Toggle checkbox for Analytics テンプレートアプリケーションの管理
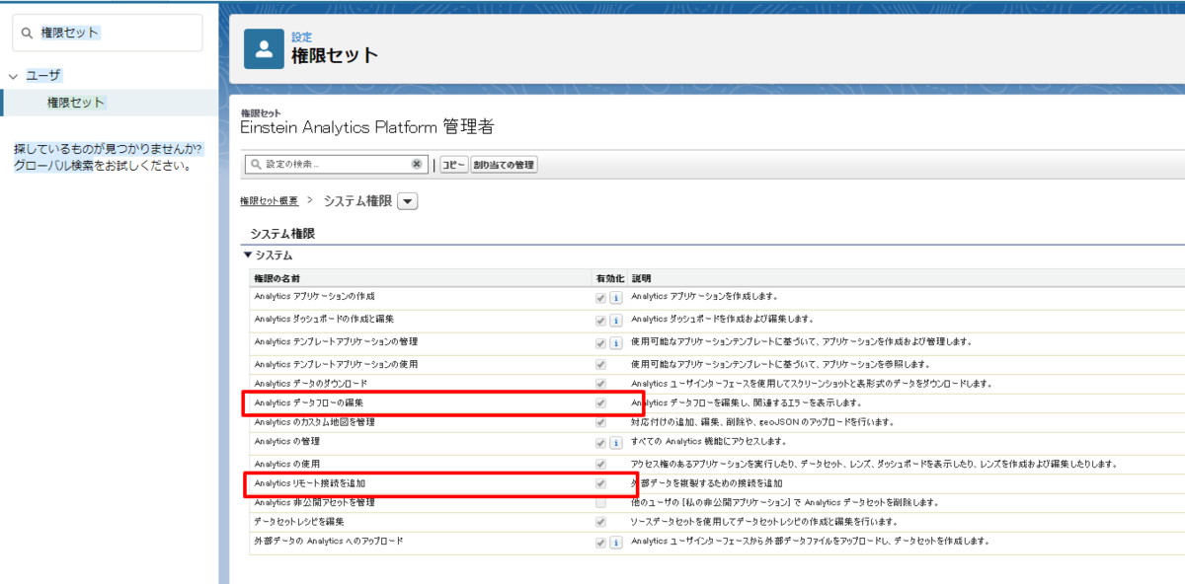The image size is (1185, 584). (x=600, y=343)
